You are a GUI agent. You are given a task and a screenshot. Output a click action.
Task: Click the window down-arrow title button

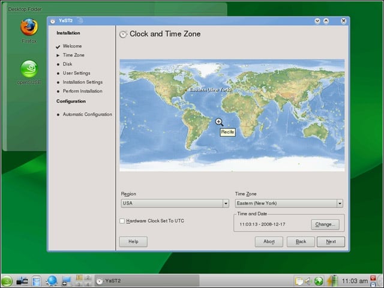click(317, 21)
